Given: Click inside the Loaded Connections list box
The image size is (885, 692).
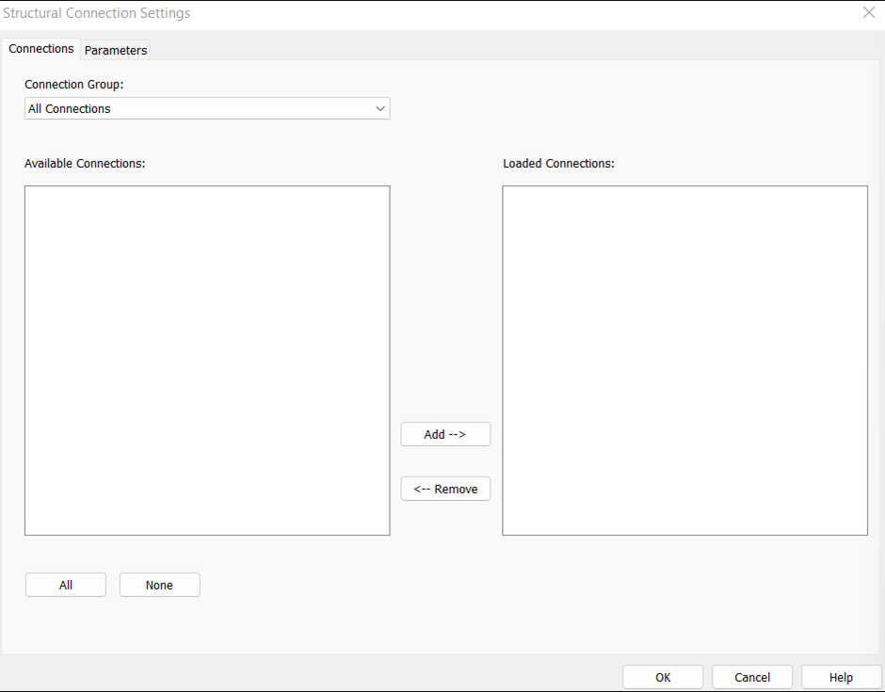Looking at the screenshot, I should point(684,361).
